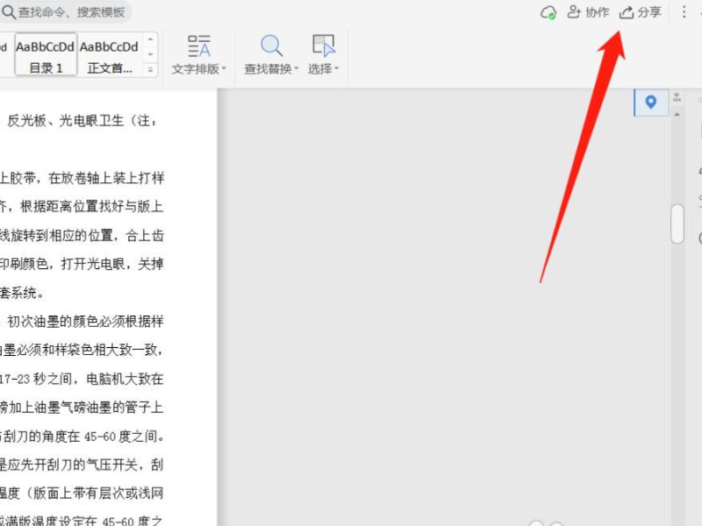Expand the 查找替换 dropdown arrow

pyautogui.click(x=296, y=68)
